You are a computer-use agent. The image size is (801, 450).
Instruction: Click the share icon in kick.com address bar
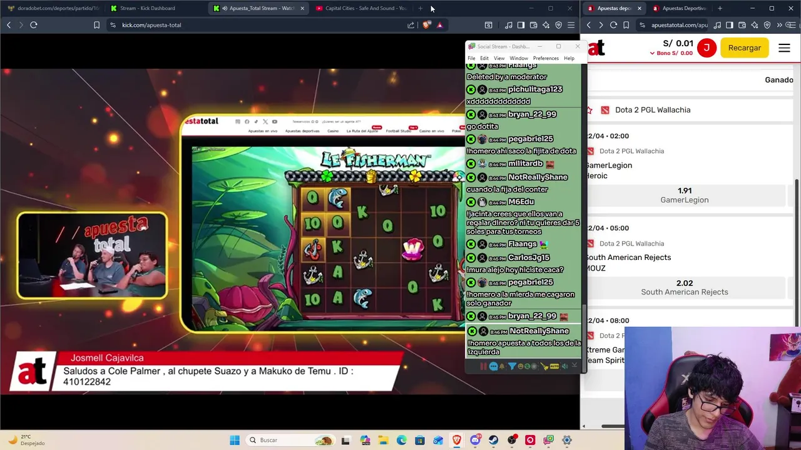pos(411,25)
